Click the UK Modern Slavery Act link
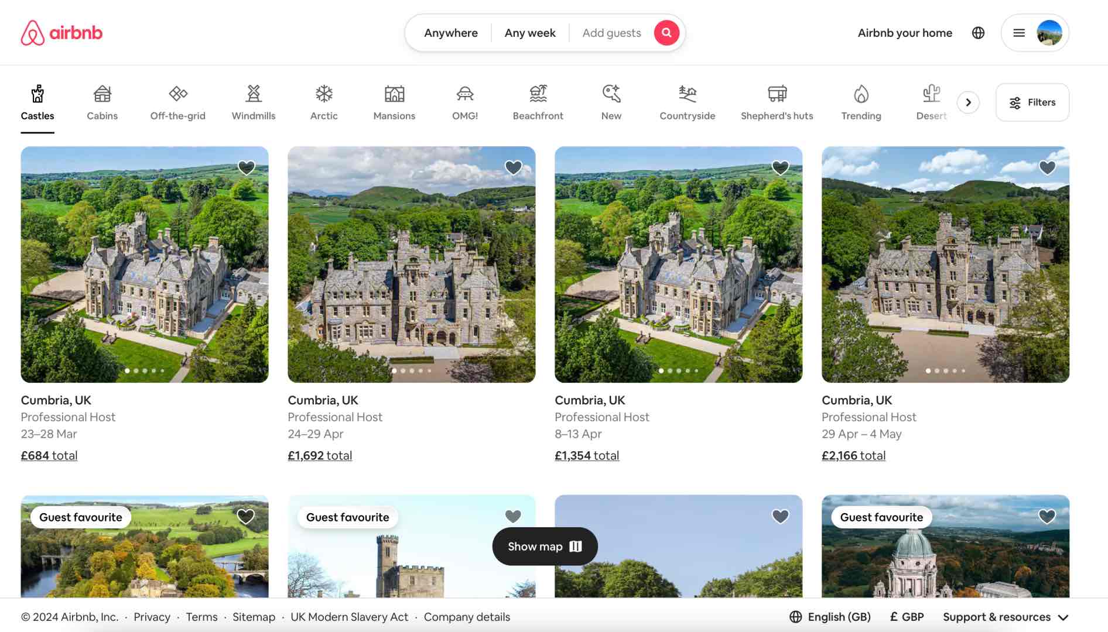Screen dimensions: 1108x632 pos(349,616)
